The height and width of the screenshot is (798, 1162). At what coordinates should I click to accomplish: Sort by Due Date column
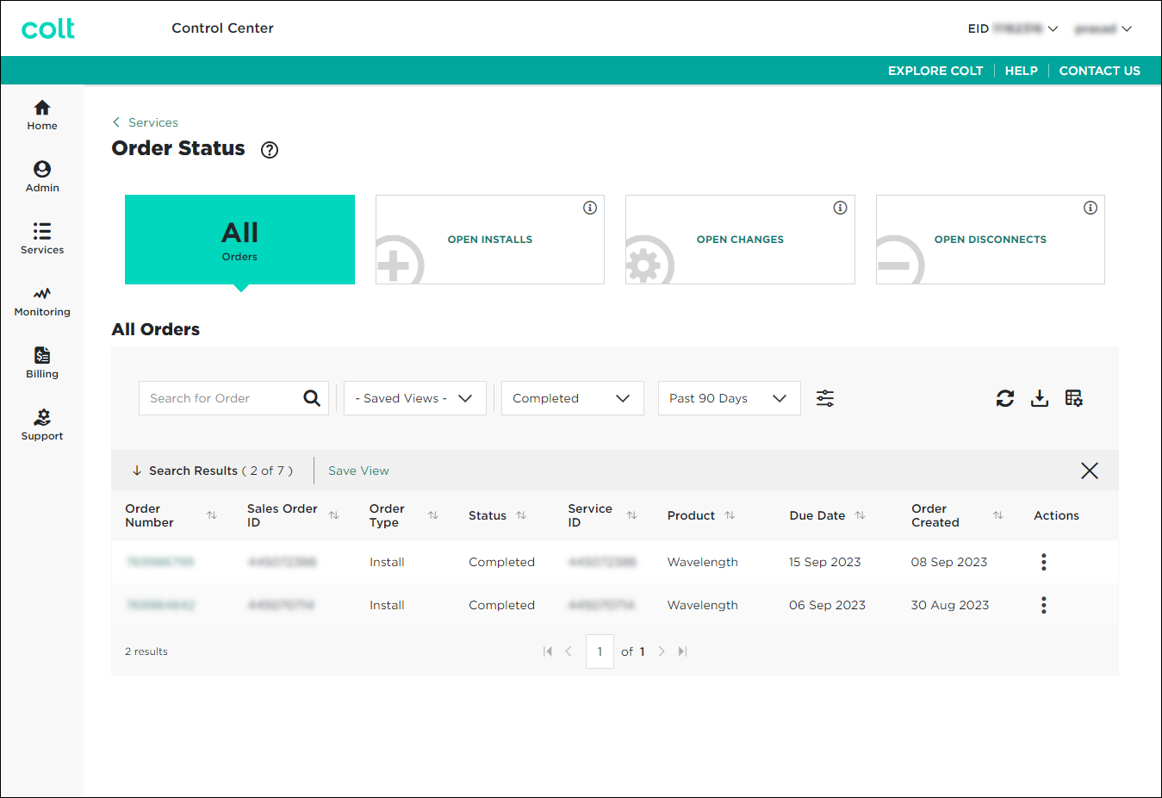[x=860, y=515]
